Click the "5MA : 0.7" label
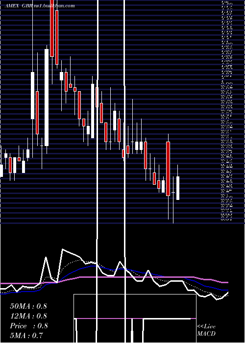Viewport: 245px width, 343px height. [26, 336]
